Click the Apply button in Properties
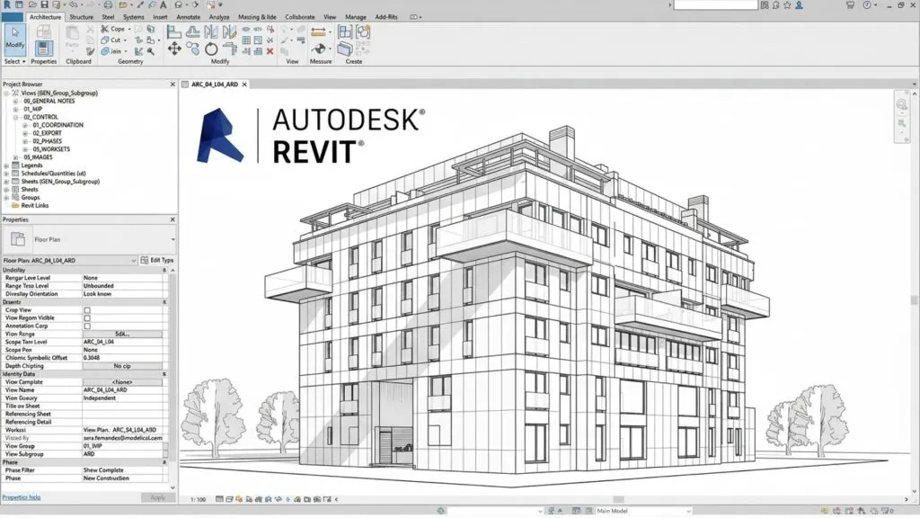 tap(158, 497)
